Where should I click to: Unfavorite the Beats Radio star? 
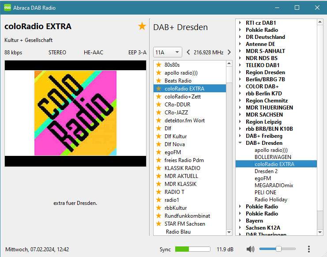[x=159, y=81]
